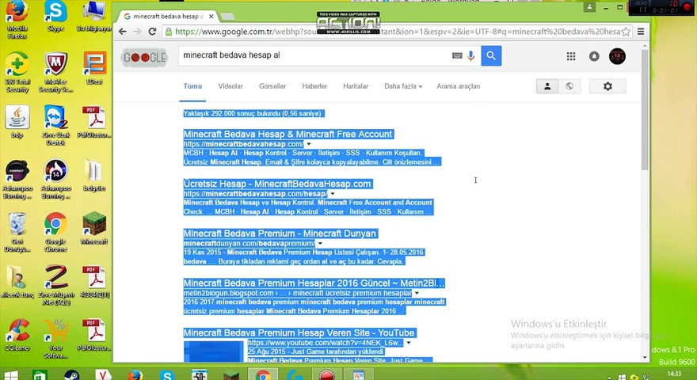Screen dimensions: 697x380
Task: Toggle private personal results view
Action: tap(547, 86)
